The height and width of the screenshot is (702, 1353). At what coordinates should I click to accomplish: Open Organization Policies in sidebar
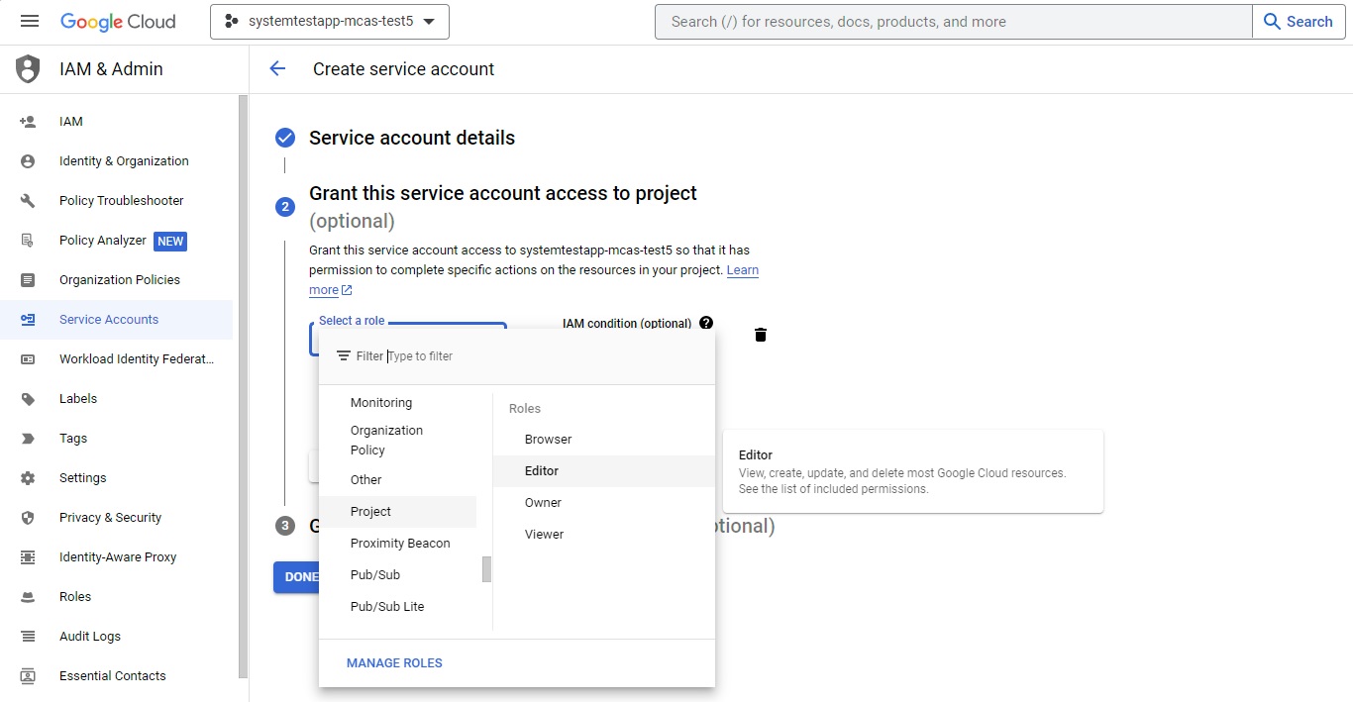118,280
